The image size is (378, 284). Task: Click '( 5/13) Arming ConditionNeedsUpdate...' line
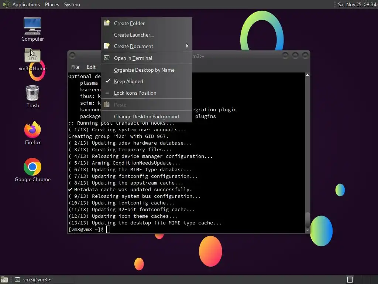coord(124,163)
